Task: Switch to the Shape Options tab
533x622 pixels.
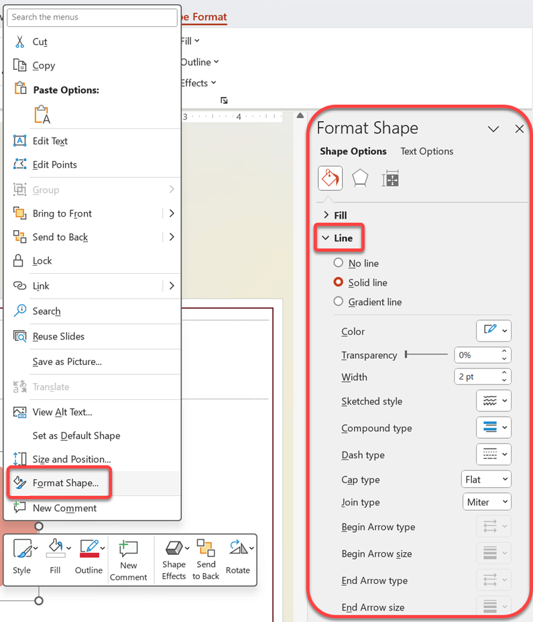Action: click(353, 151)
